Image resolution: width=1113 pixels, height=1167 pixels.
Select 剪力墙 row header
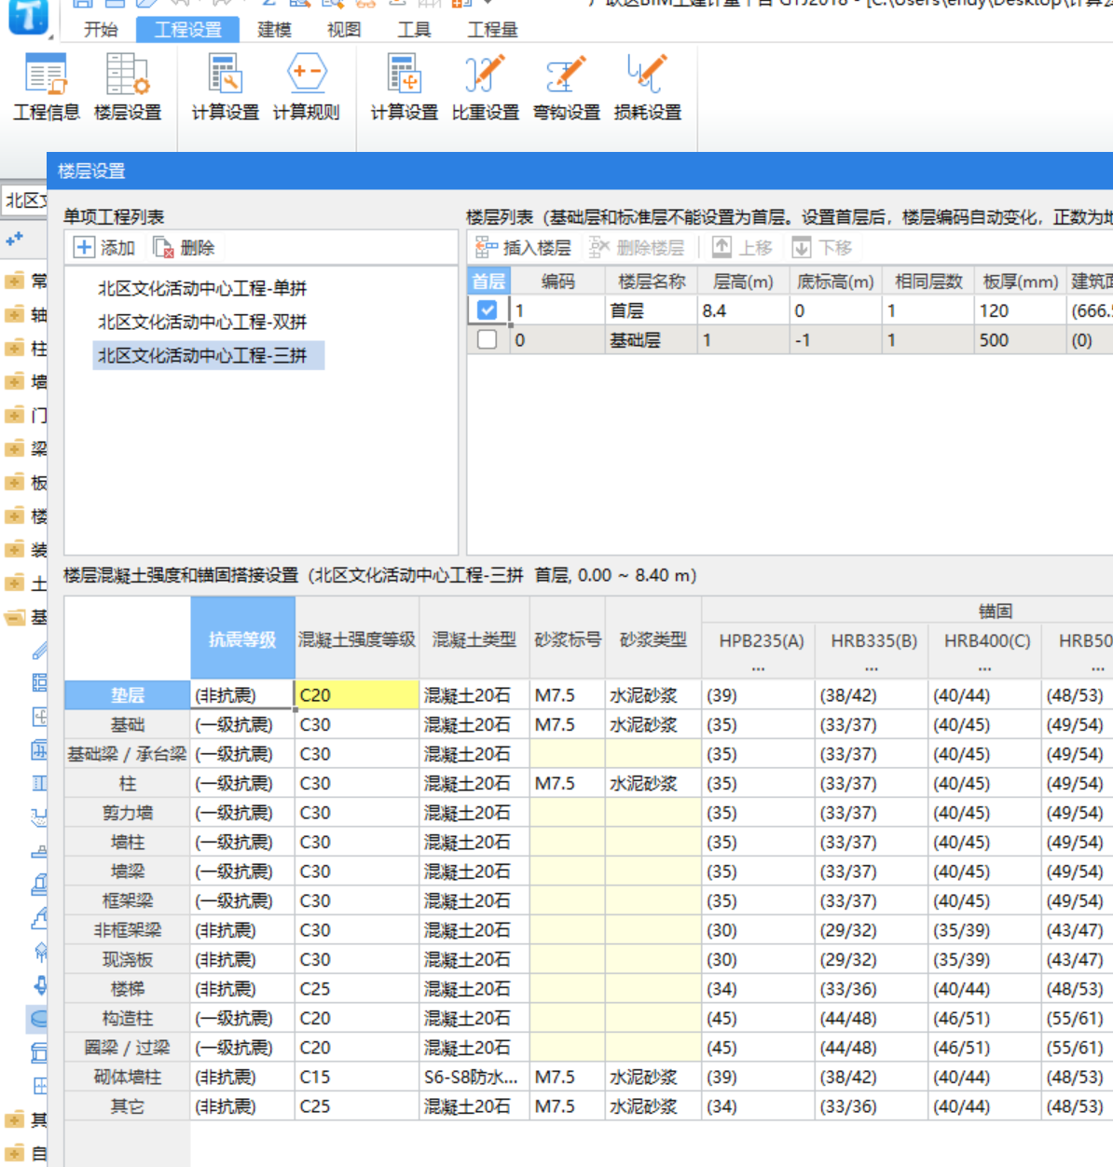[x=128, y=813]
